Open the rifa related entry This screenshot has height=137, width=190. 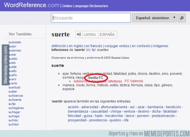point(126,120)
